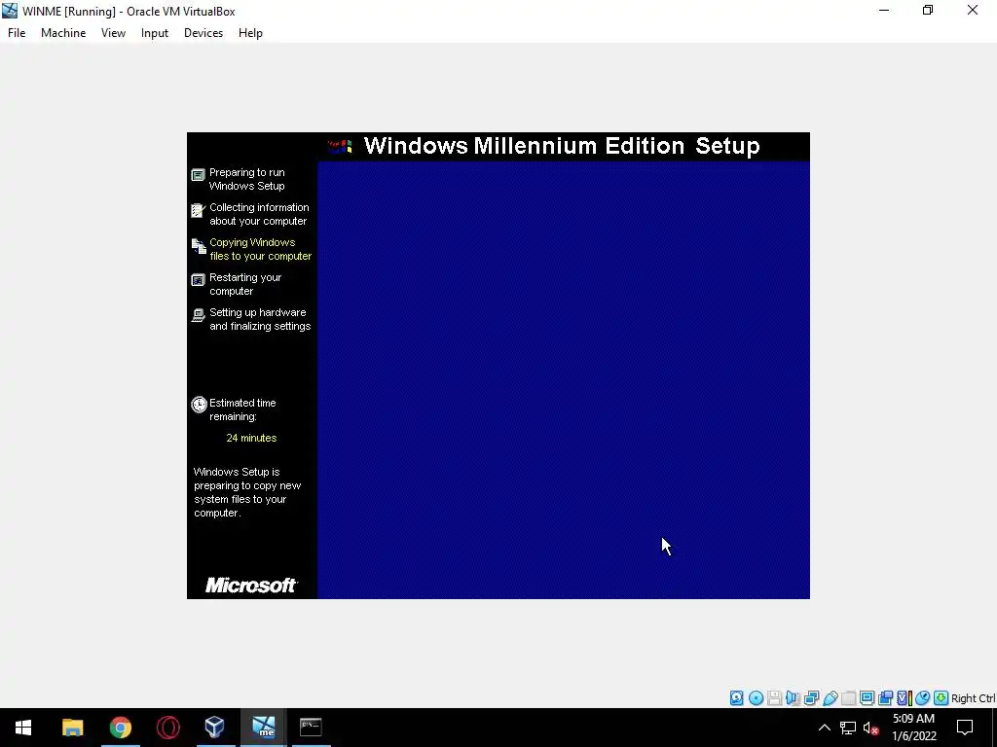Open Opera browser from the taskbar
Viewport: 997px width, 747px height.
pyautogui.click(x=167, y=728)
